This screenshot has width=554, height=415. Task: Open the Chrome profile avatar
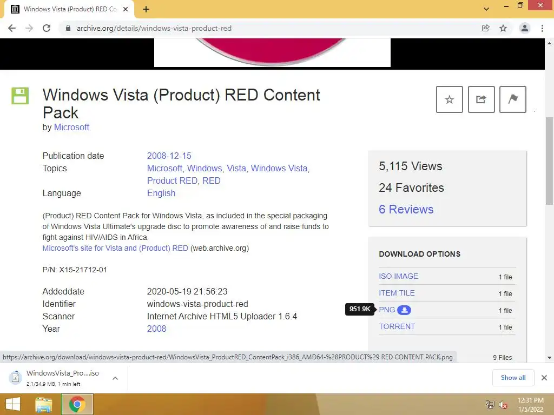tap(525, 28)
